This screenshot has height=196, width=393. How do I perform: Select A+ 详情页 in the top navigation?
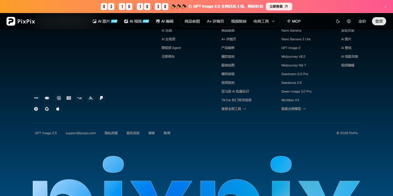215,21
